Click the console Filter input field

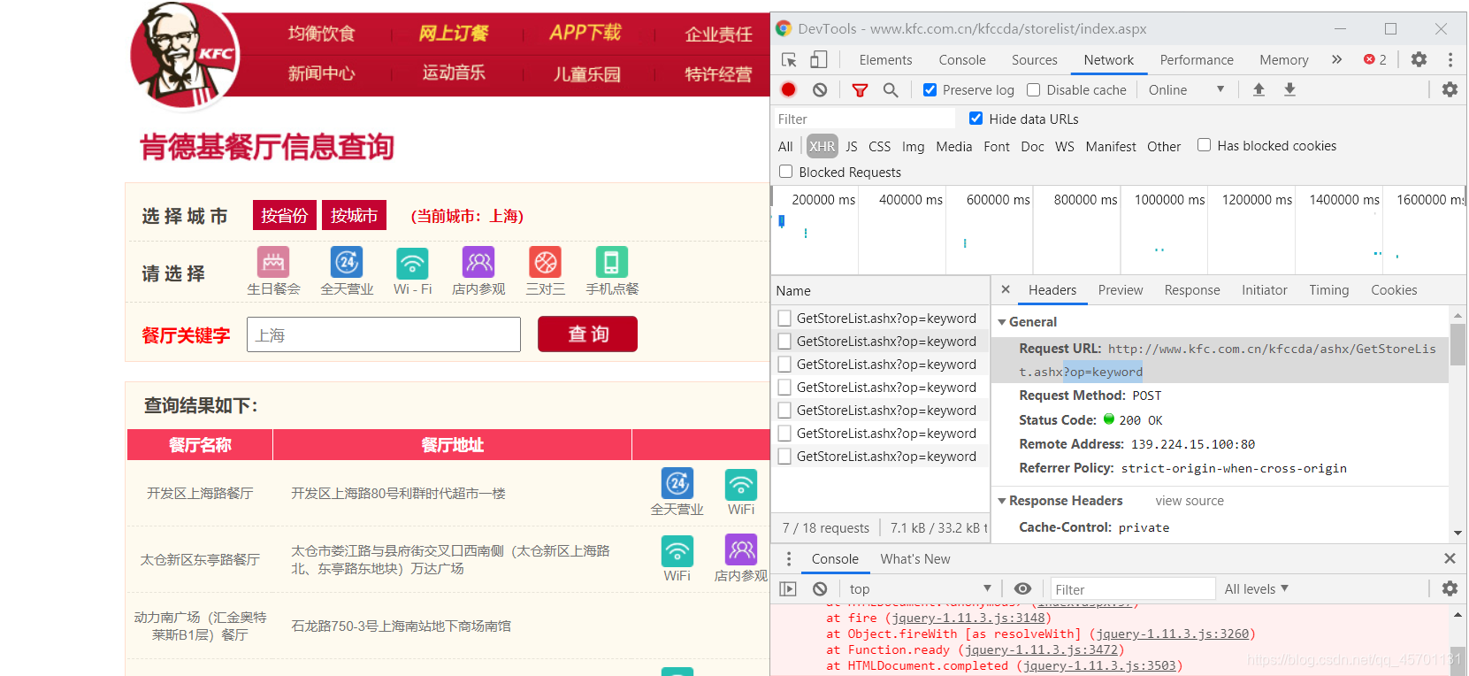(1132, 588)
